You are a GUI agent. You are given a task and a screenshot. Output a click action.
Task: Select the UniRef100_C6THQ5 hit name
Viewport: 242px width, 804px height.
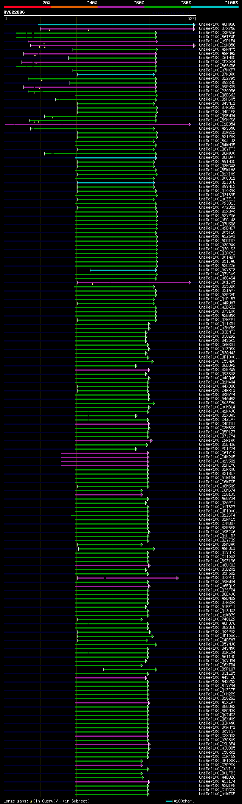coord(217,58)
